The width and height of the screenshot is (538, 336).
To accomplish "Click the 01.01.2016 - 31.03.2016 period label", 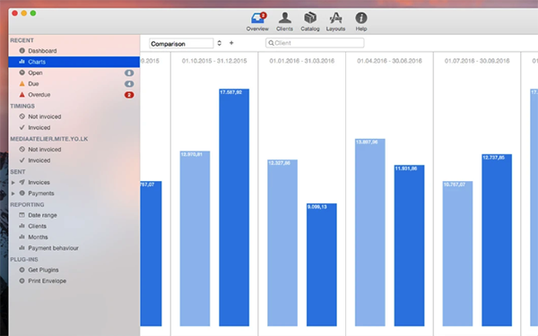I will point(302,61).
